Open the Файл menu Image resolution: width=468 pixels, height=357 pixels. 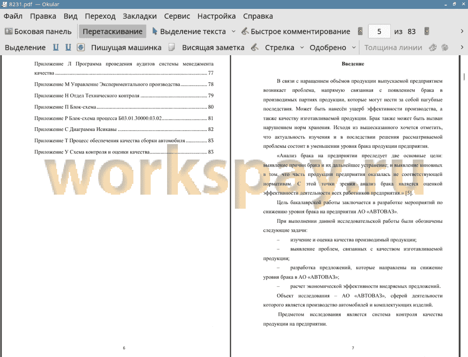(x=13, y=16)
